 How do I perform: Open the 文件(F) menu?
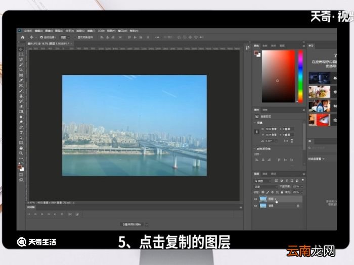28,31
